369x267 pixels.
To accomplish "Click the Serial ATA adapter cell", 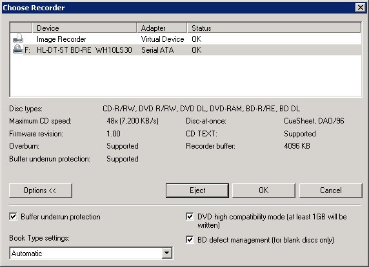I will 157,50.
